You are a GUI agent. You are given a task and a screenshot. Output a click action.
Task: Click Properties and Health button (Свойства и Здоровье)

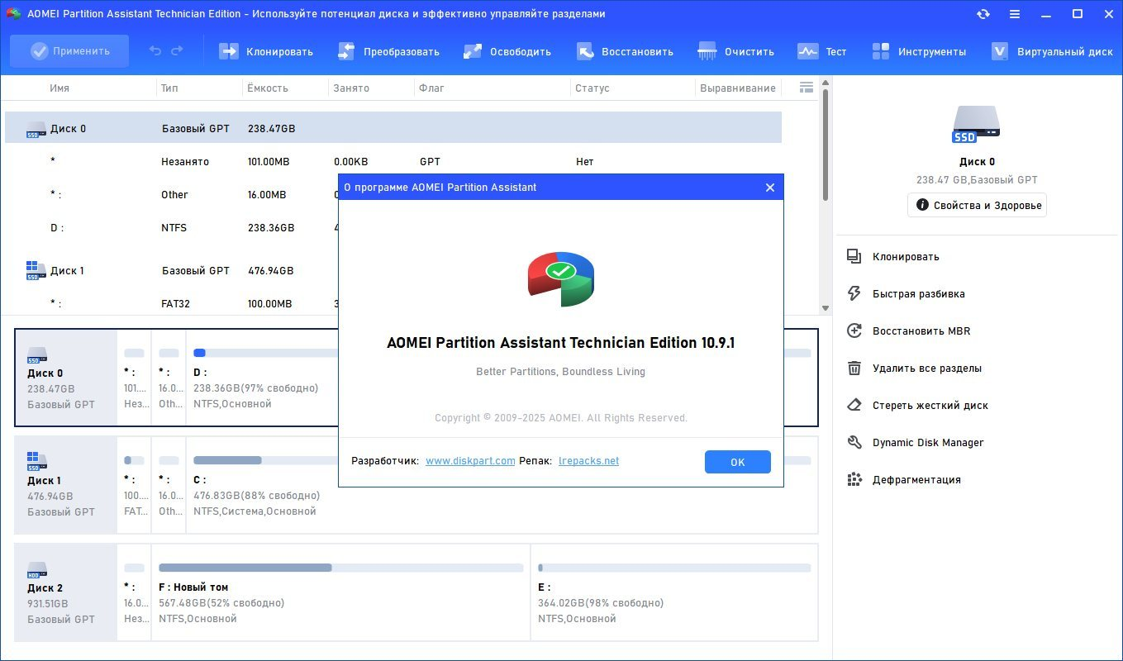click(977, 206)
